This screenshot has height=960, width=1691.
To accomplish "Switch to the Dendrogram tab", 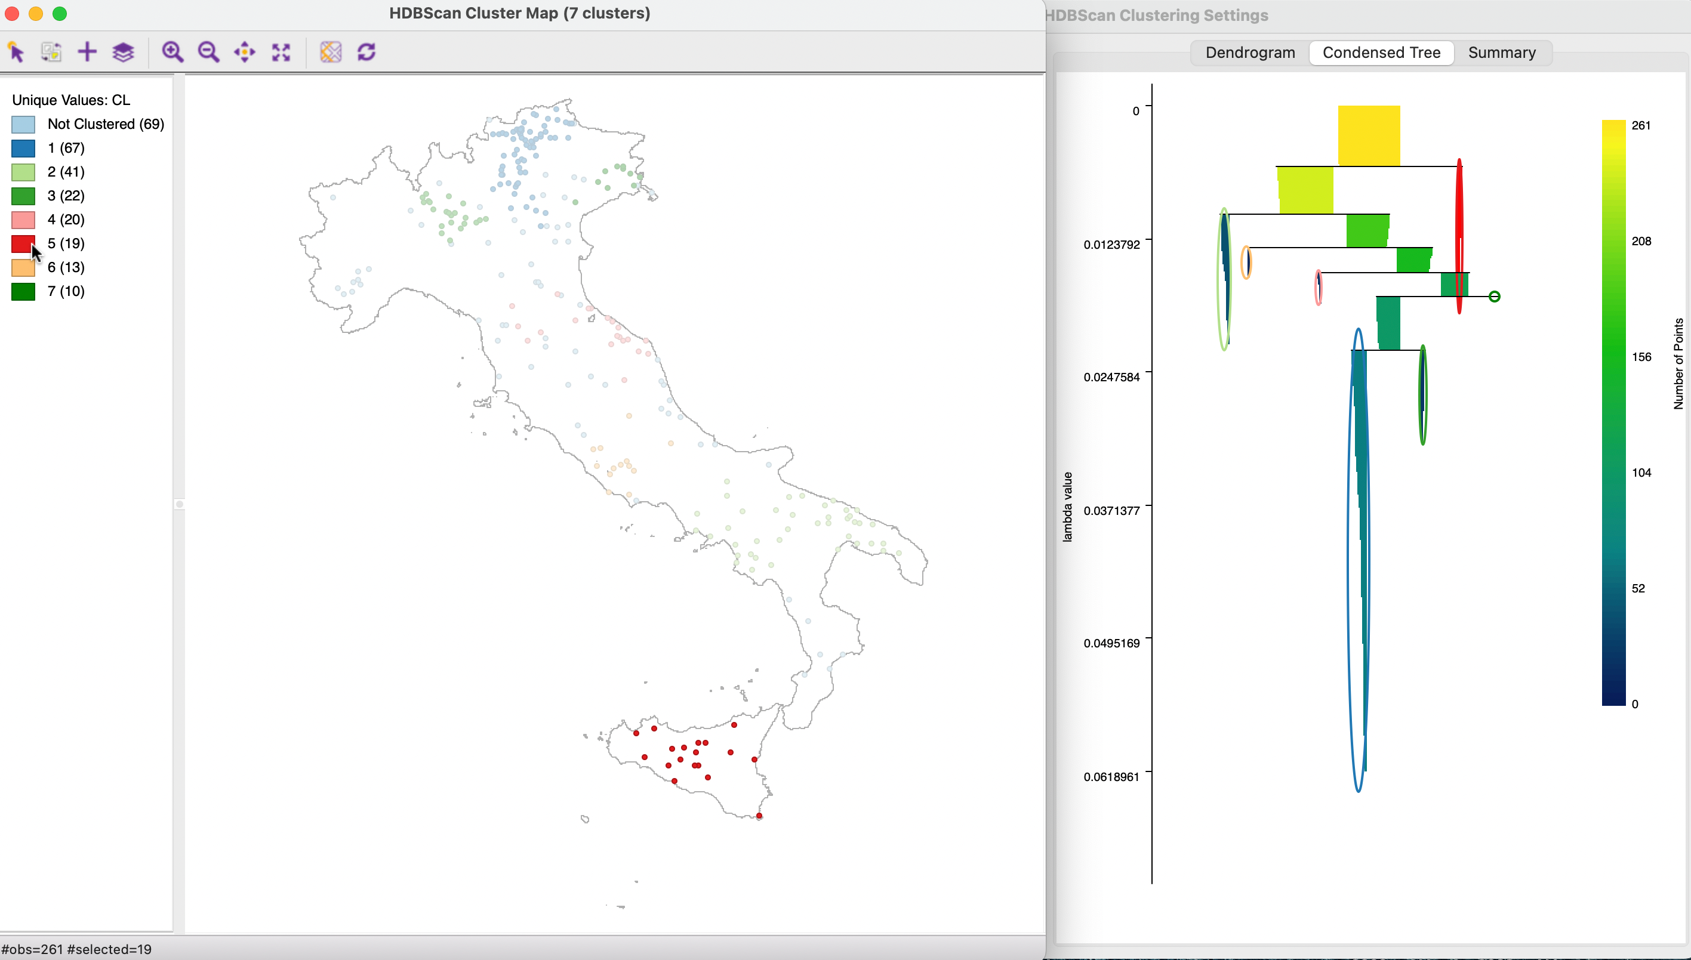I will (1250, 53).
